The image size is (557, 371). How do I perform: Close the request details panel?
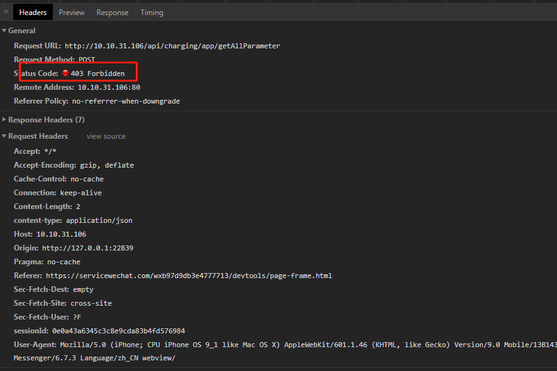tap(6, 12)
